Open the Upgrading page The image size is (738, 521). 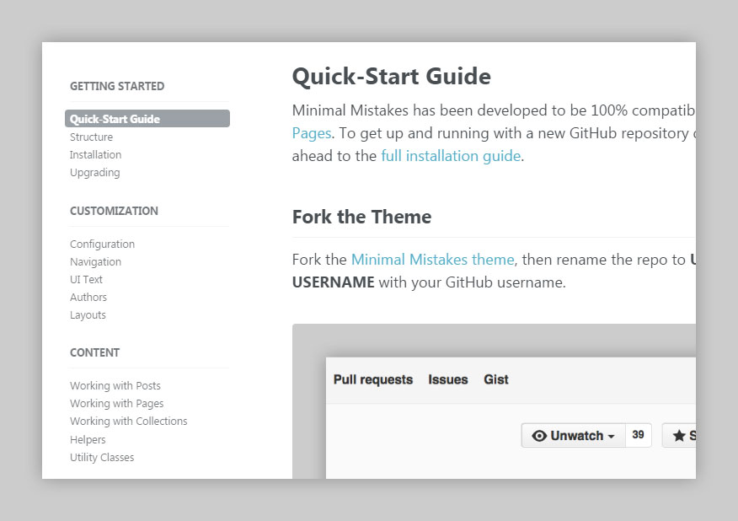[x=94, y=172]
